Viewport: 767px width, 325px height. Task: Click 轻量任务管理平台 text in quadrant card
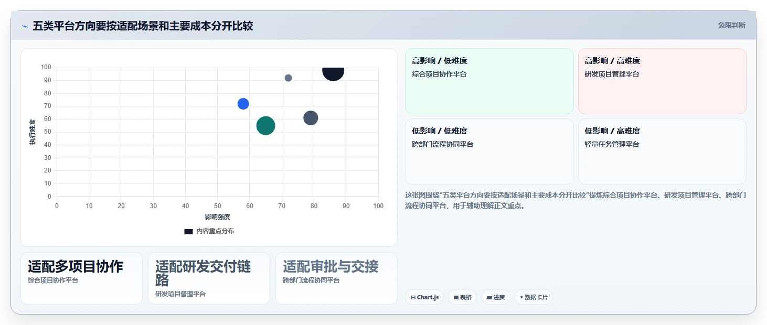tap(612, 144)
